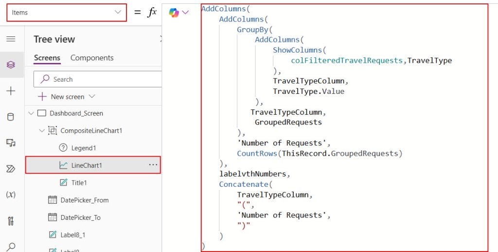Click the GroupBy function in formula
The image size is (498, 252).
point(253,30)
